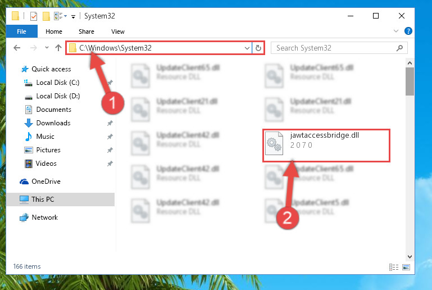The image size is (432, 290).
Task: Open Documents in the navigation pane
Action: (54, 110)
